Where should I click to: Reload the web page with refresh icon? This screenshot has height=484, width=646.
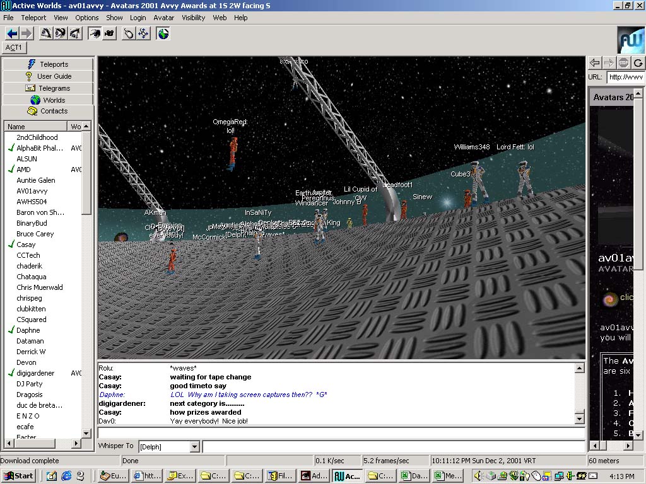click(638, 62)
